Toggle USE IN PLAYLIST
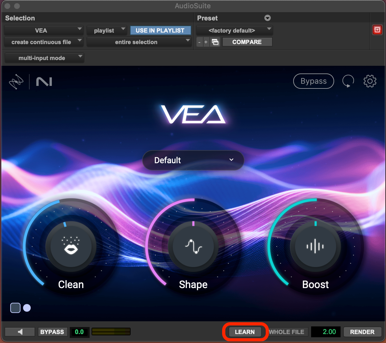386x343 pixels. click(x=160, y=30)
